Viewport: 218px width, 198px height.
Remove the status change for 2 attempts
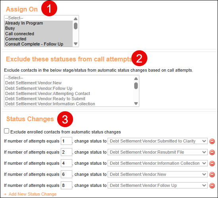(212, 152)
